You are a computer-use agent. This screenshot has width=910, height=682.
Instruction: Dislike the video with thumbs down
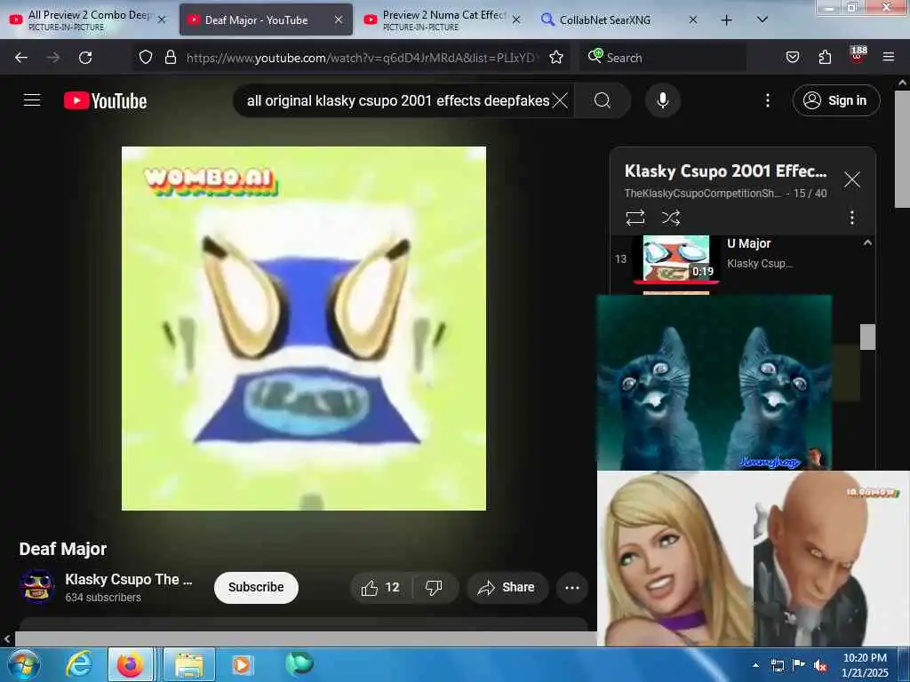(434, 588)
